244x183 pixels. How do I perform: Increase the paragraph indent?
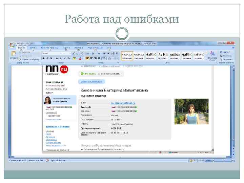pyautogui.click(x=108, y=54)
